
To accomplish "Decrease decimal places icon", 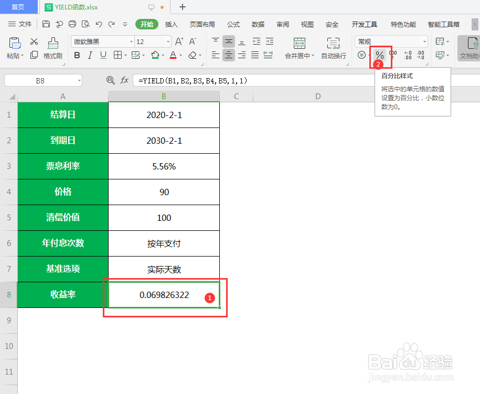I will click(421, 55).
